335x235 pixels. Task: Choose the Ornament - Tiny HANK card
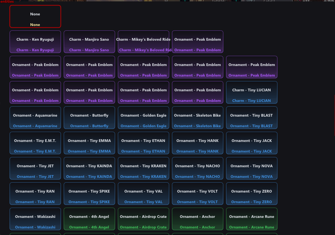point(198,143)
